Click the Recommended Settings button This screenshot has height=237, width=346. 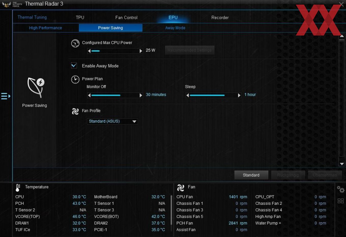[190, 50]
